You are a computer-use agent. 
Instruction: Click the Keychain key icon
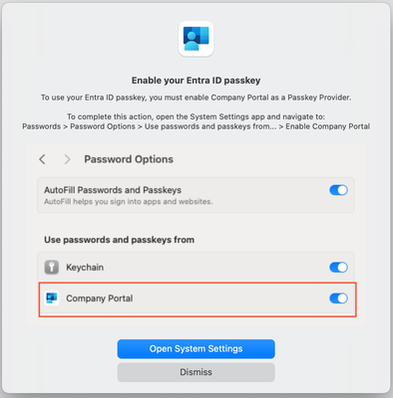[x=52, y=268]
